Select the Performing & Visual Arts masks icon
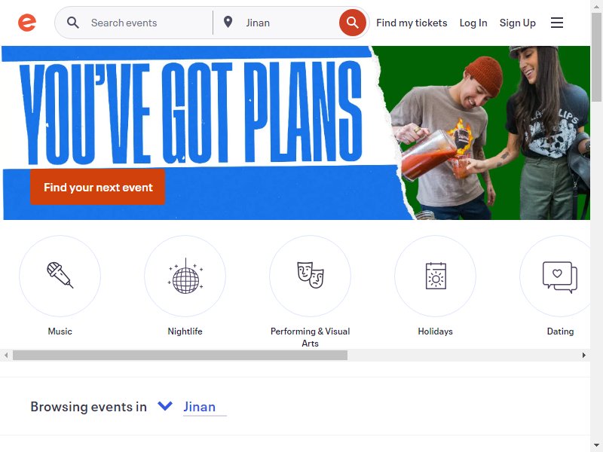The width and height of the screenshot is (603, 452). click(x=310, y=276)
